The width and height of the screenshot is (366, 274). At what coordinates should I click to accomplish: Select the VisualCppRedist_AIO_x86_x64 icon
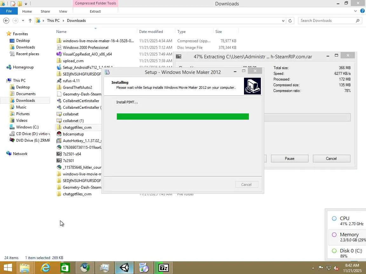tap(59, 54)
